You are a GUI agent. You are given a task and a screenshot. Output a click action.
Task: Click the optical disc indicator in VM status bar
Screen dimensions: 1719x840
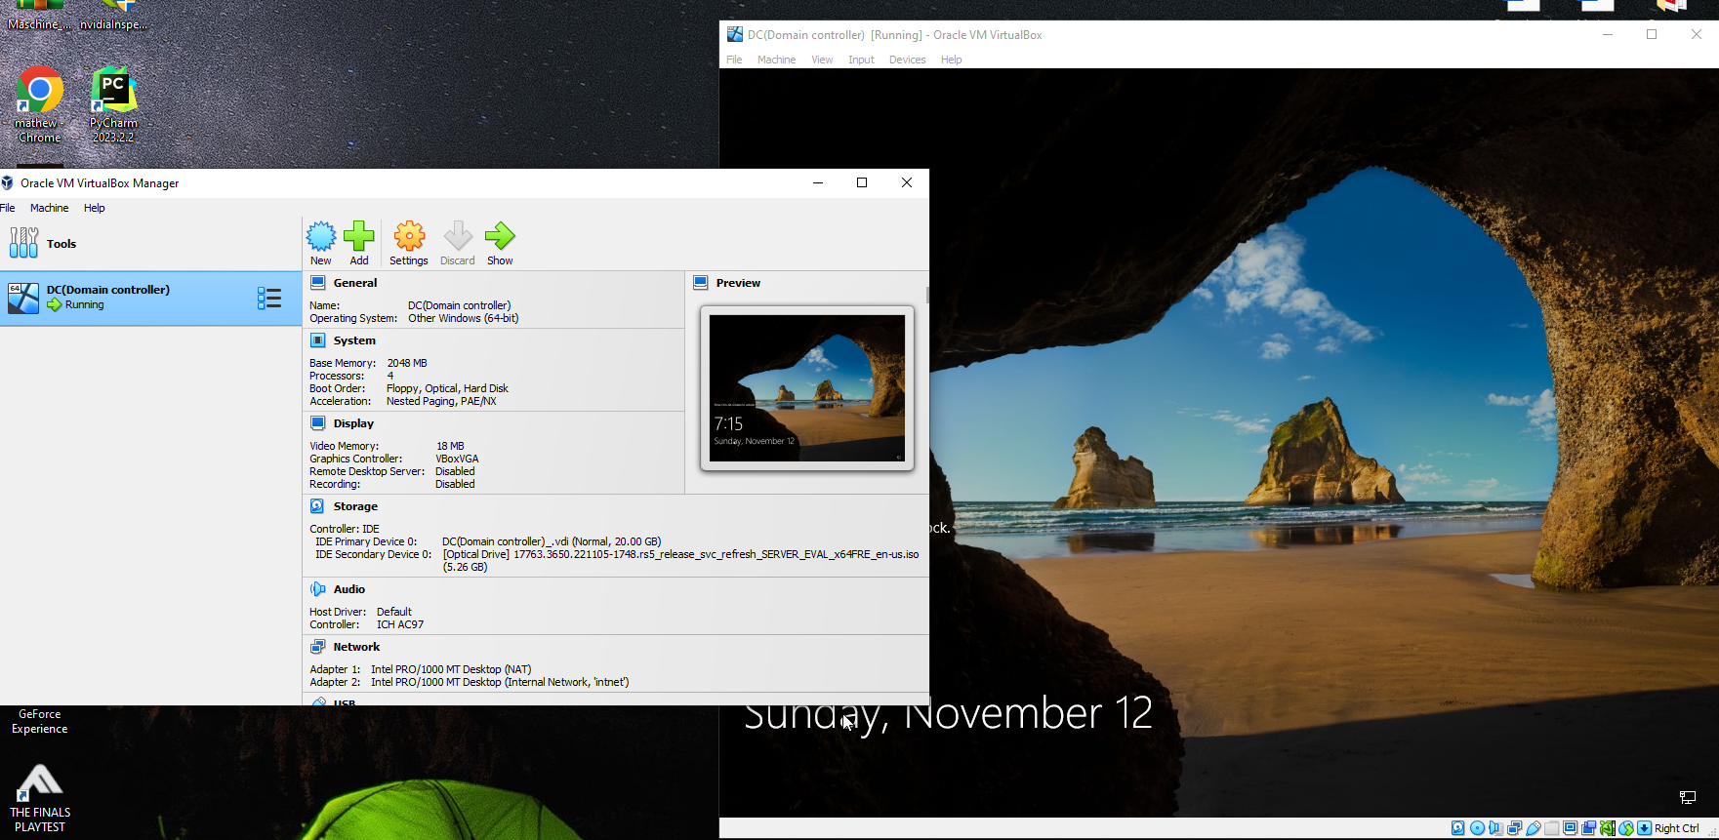1477,828
